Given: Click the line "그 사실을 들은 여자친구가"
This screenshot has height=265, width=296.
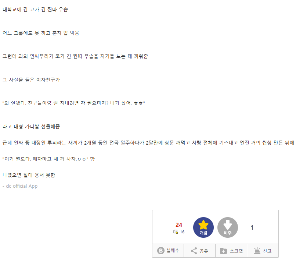Looking at the screenshot, I should tap(31, 79).
